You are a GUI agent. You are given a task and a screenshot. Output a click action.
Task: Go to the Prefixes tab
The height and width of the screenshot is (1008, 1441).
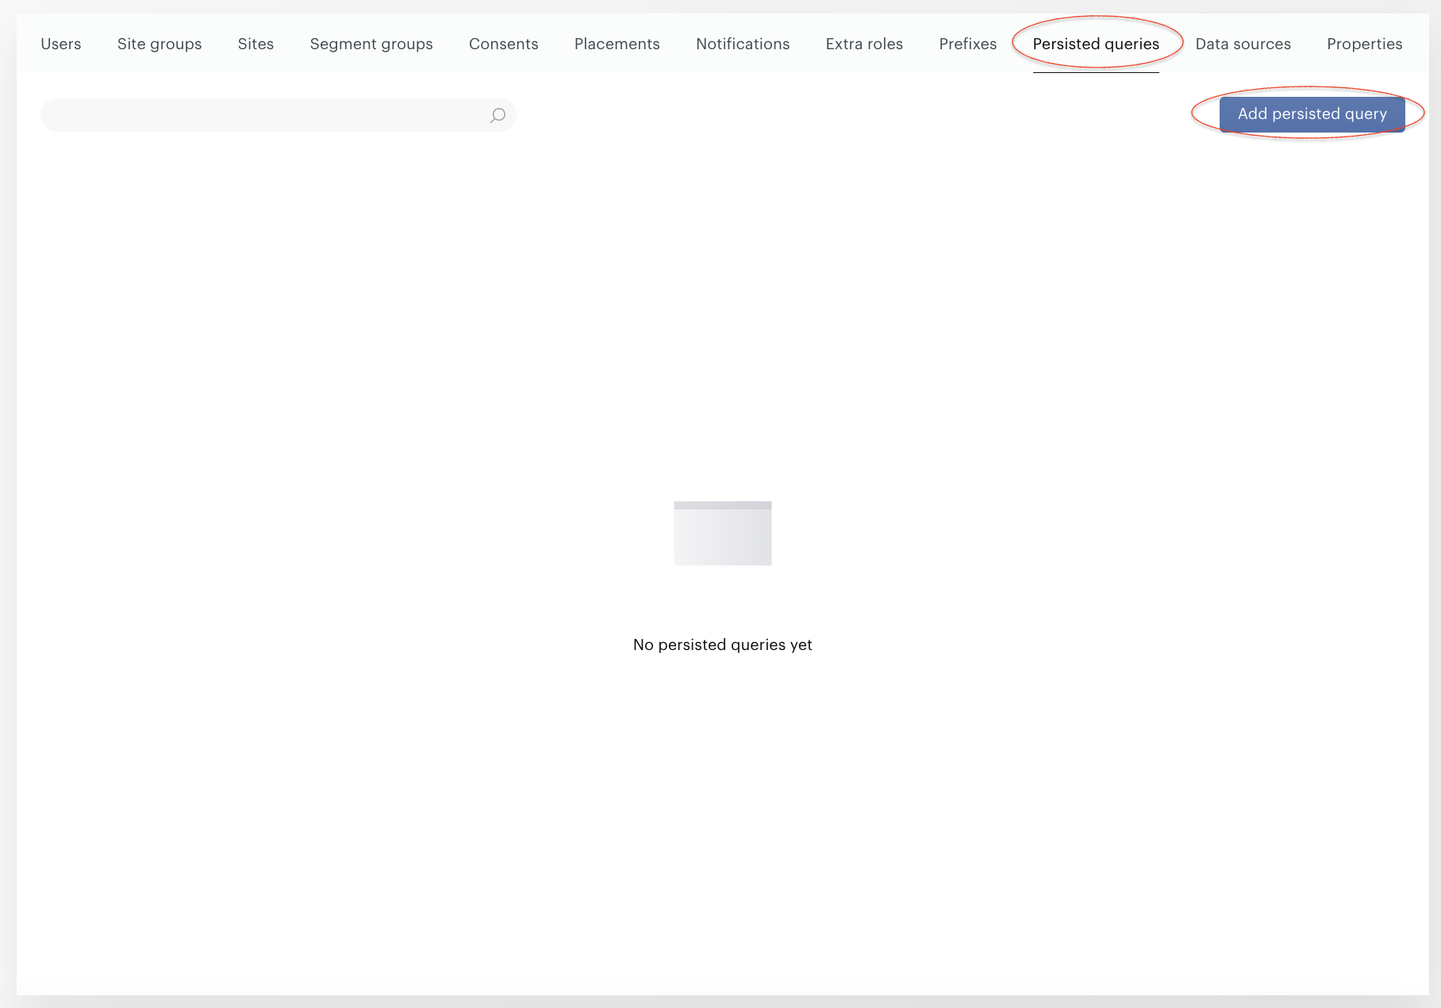tap(968, 44)
